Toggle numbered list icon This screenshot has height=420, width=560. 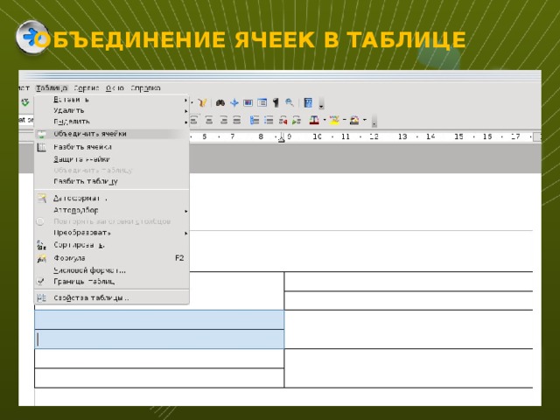[255, 121]
